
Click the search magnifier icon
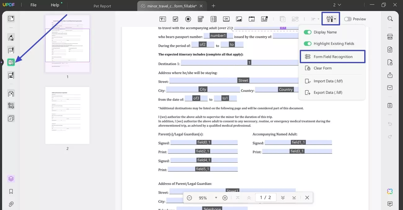[x=390, y=19]
